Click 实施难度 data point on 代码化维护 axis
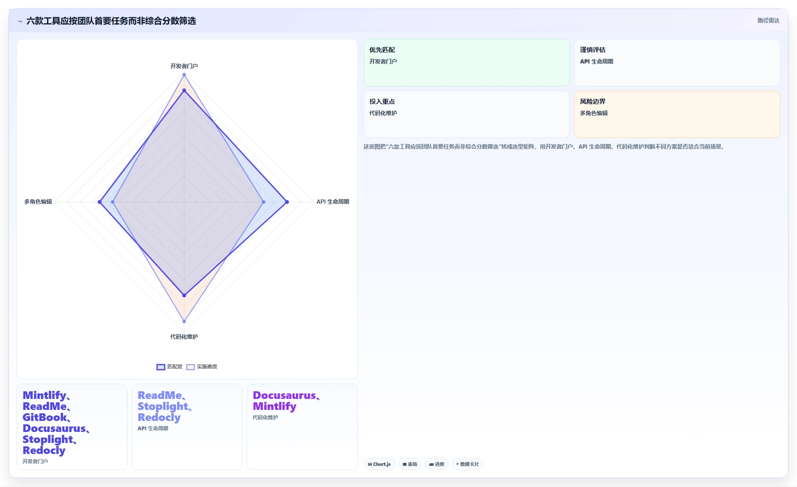This screenshot has height=487, width=797. click(184, 321)
